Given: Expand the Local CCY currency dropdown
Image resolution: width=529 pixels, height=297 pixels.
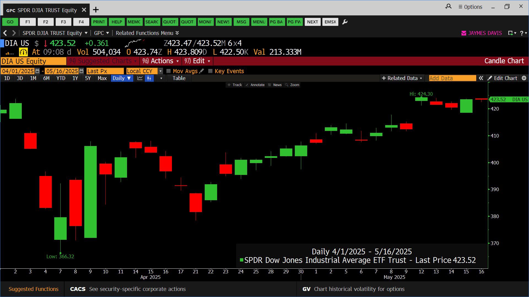Looking at the screenshot, I should (161, 71).
